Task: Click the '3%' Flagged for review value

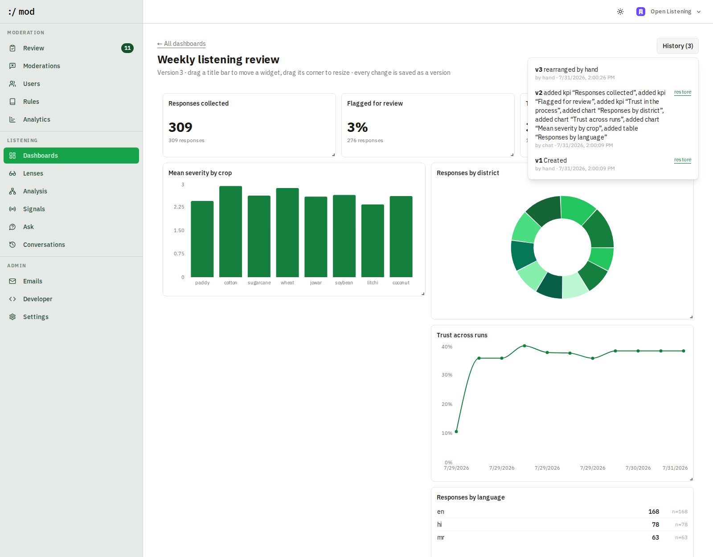Action: point(357,127)
